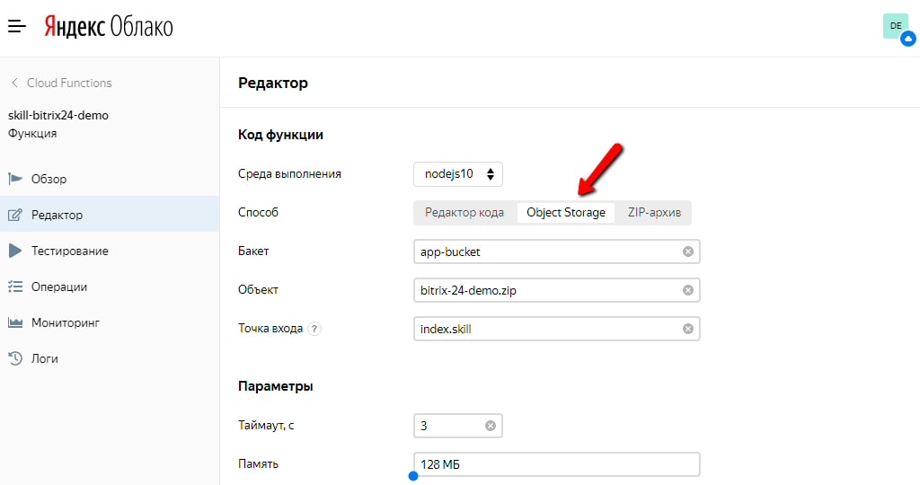Viewport: 920px width, 485px height.
Task: Click the Бакет field with app-bucket
Action: click(556, 251)
